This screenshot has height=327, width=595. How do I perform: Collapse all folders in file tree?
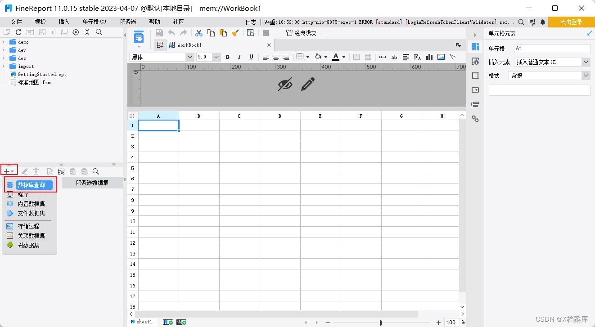tap(87, 32)
